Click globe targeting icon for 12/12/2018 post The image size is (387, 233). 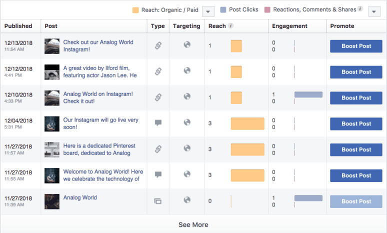click(x=187, y=71)
